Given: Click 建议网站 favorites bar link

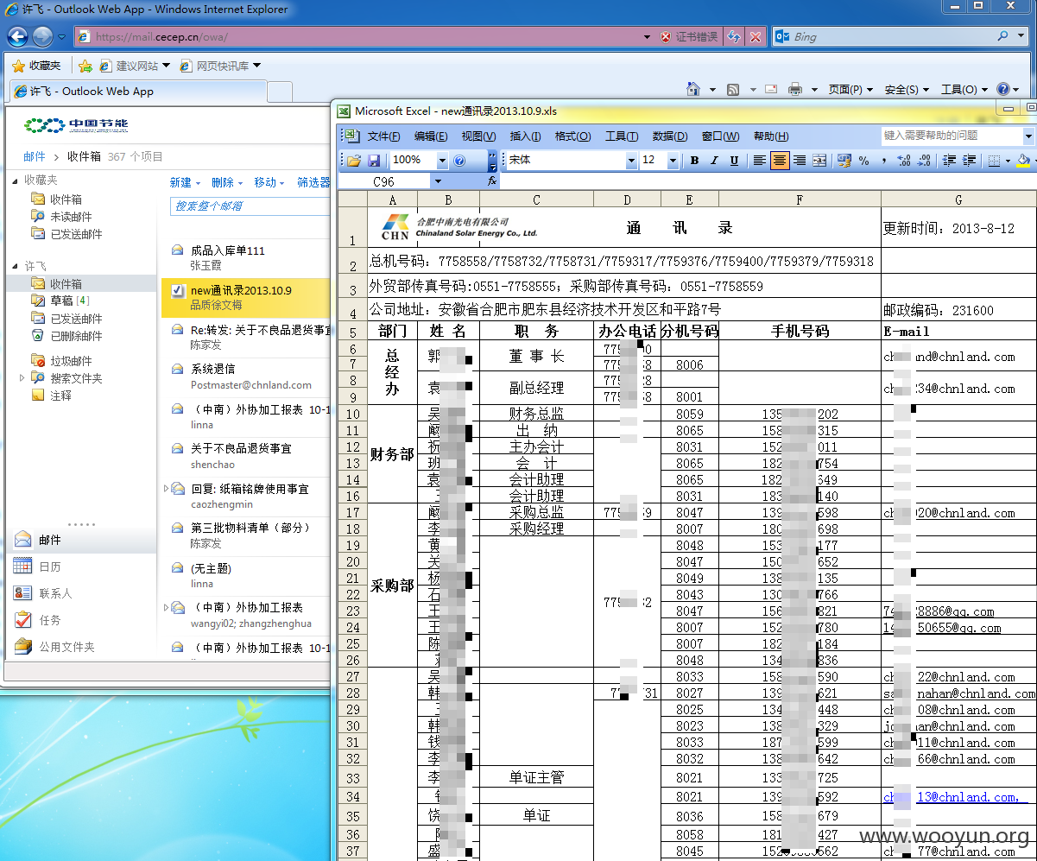Looking at the screenshot, I should tap(135, 66).
